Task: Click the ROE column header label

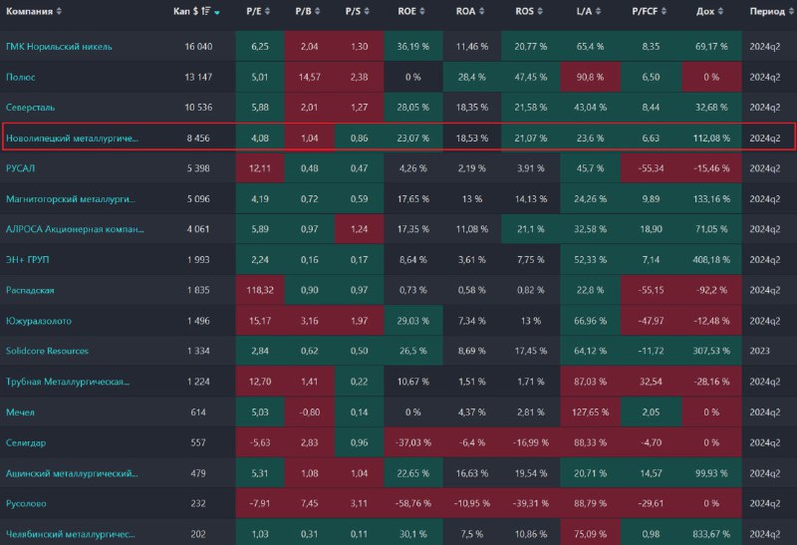Action: [406, 11]
